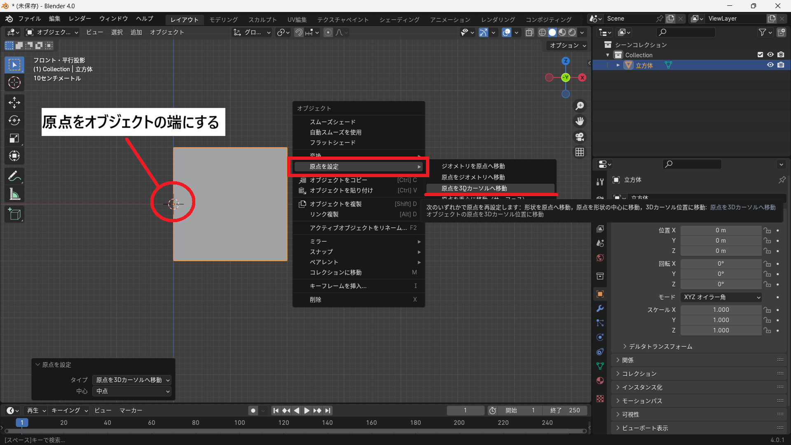
Task: Choose 原点を3Dカーソルへ移動 from submenu
Action: pos(474,188)
